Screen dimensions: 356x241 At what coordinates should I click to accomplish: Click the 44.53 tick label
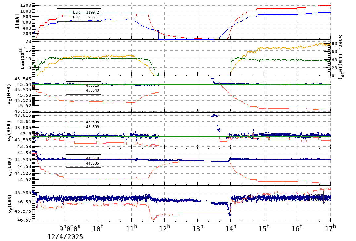pos(24,166)
